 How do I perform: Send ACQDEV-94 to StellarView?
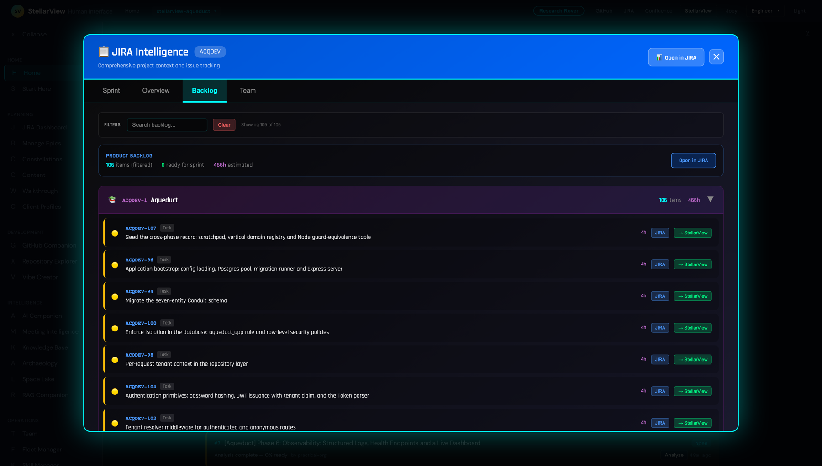coord(693,296)
